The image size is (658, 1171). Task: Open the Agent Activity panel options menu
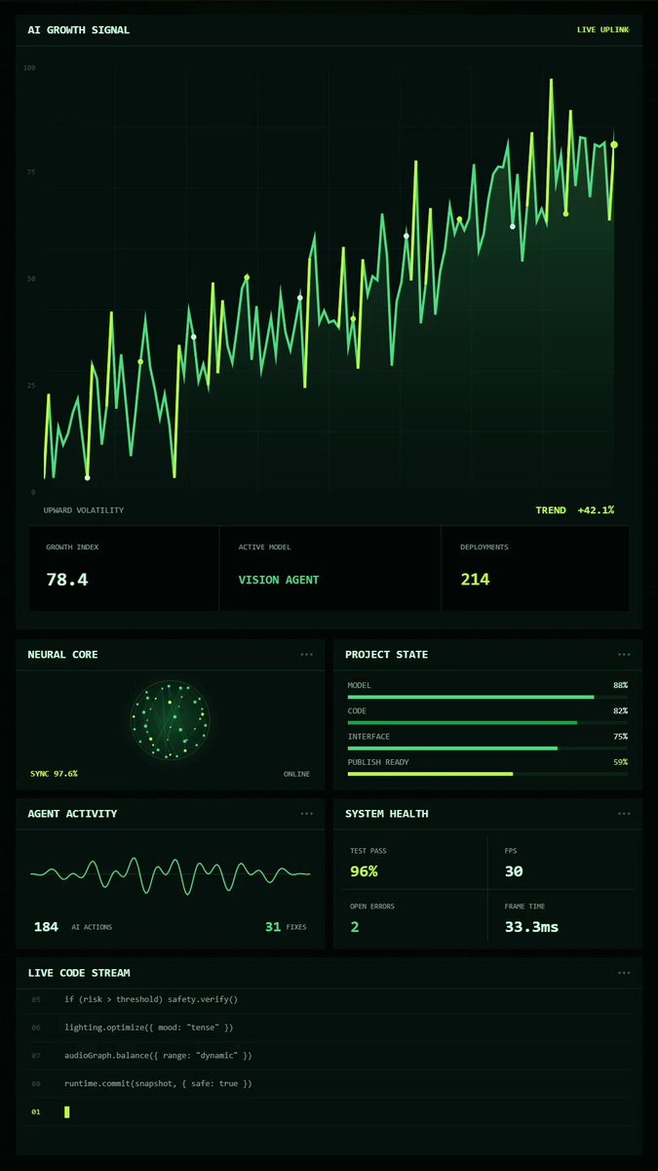(307, 814)
